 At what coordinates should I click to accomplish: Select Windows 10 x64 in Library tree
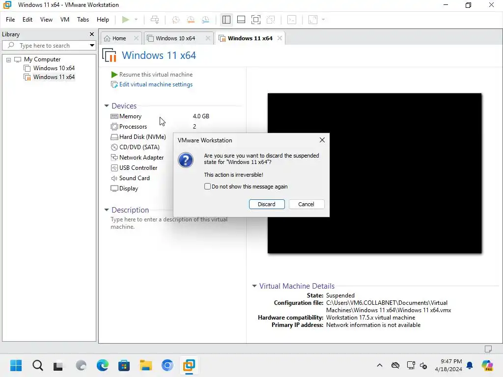point(54,68)
